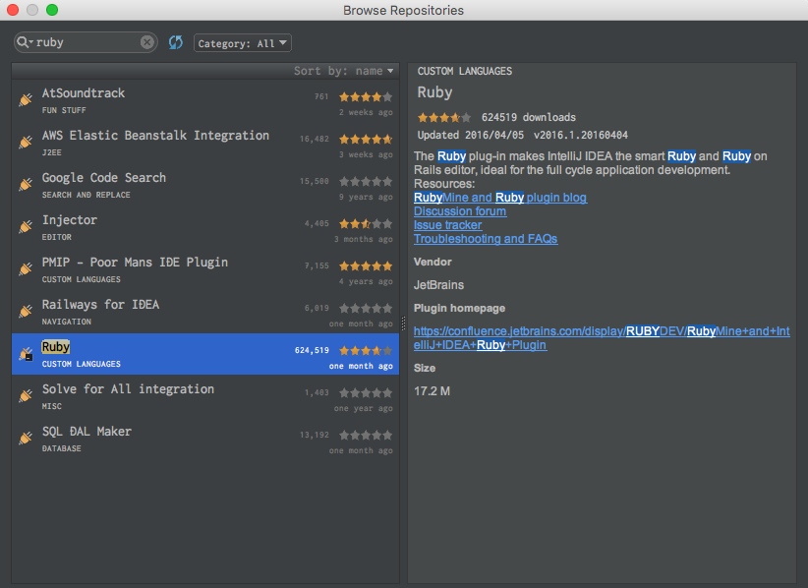
Task: Click Updated 2016/04/05 version text
Action: coord(523,135)
